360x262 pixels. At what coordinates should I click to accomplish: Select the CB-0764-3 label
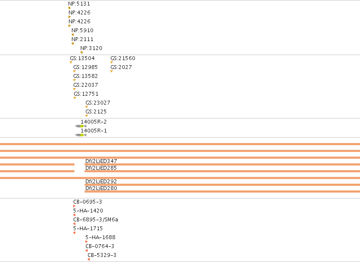coord(100,246)
